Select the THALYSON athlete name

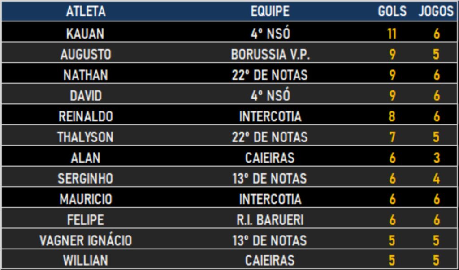click(x=86, y=137)
